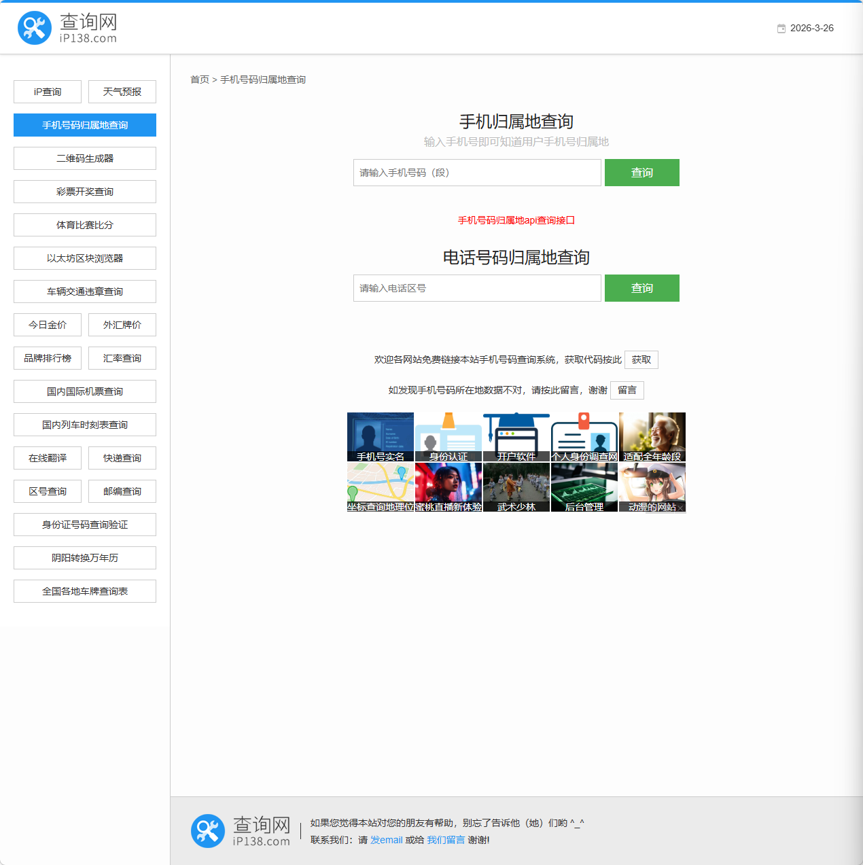Open the 坐标查询地理位置 thumbnail
Image resolution: width=863 pixels, height=865 pixels.
click(381, 487)
